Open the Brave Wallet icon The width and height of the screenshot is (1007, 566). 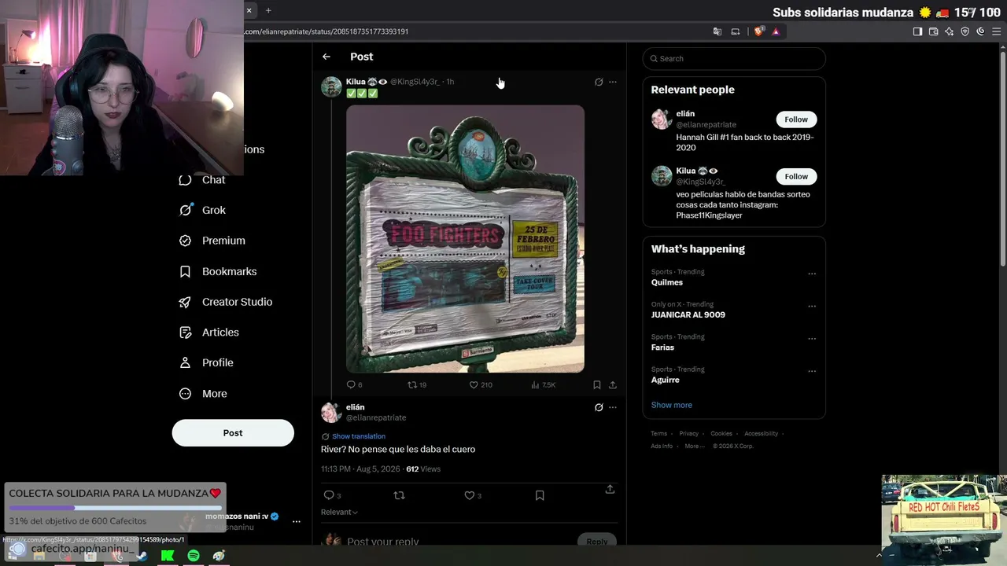(933, 31)
